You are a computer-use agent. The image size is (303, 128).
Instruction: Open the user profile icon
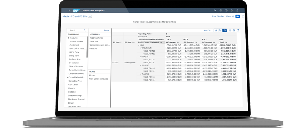238,10
